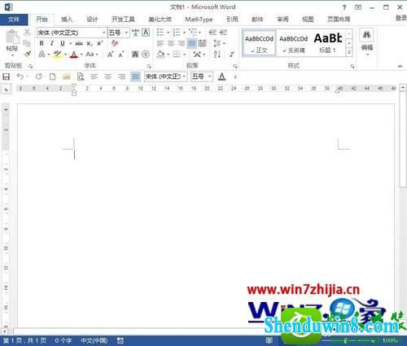Open the 文件 File tab
Image resolution: width=407 pixels, height=346 pixels.
coord(14,20)
